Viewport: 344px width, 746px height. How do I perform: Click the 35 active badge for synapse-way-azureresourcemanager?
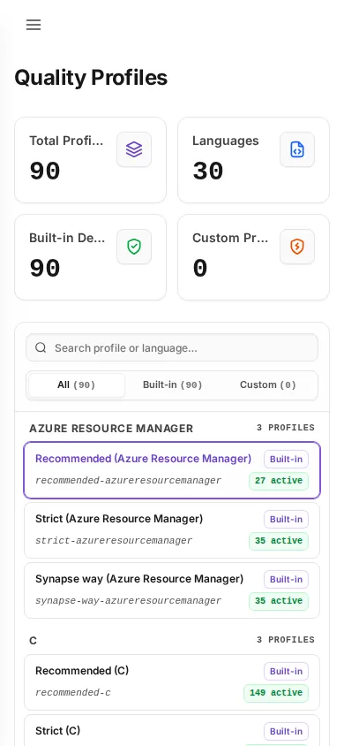[279, 601]
